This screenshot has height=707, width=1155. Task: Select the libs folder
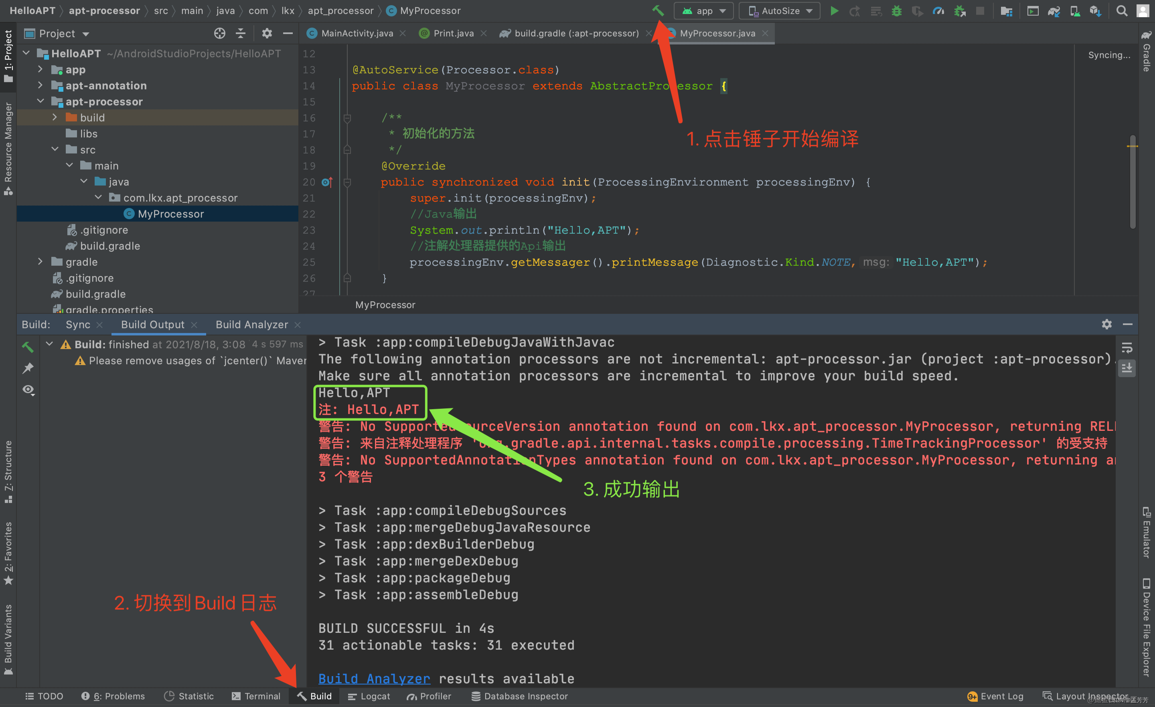89,133
